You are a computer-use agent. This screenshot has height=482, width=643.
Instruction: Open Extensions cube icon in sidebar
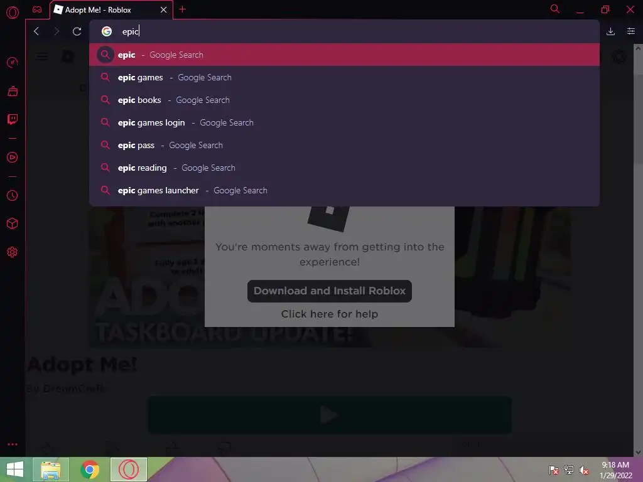[13, 223]
